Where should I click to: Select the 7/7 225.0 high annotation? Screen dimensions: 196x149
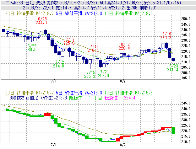tap(69, 41)
